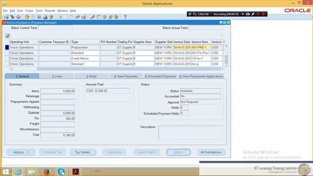Screen dimensions: 313x176
Task: Toggle the small checkbox above the invoice grid
Action: pyautogui.click(x=222, y=36)
